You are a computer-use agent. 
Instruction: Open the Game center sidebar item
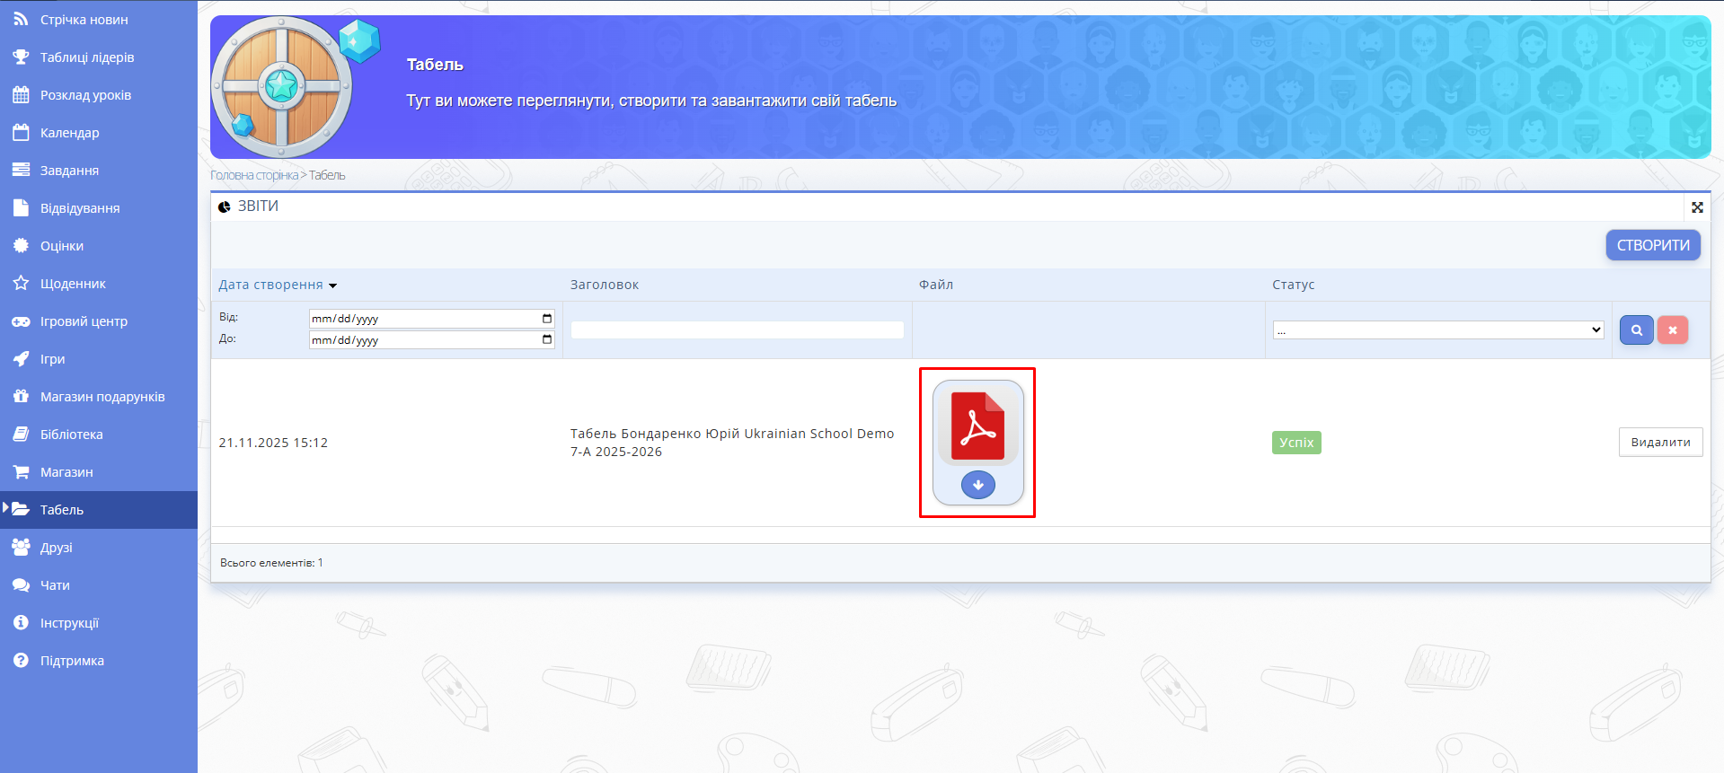[84, 321]
